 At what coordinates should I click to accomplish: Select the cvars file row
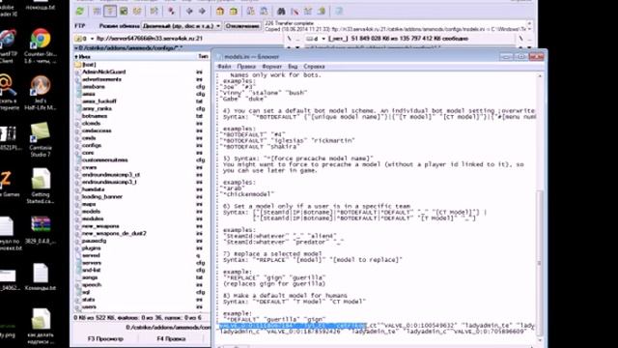pyautogui.click(x=142, y=167)
